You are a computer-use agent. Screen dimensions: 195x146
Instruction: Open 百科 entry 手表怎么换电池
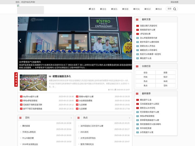(x=29, y=132)
